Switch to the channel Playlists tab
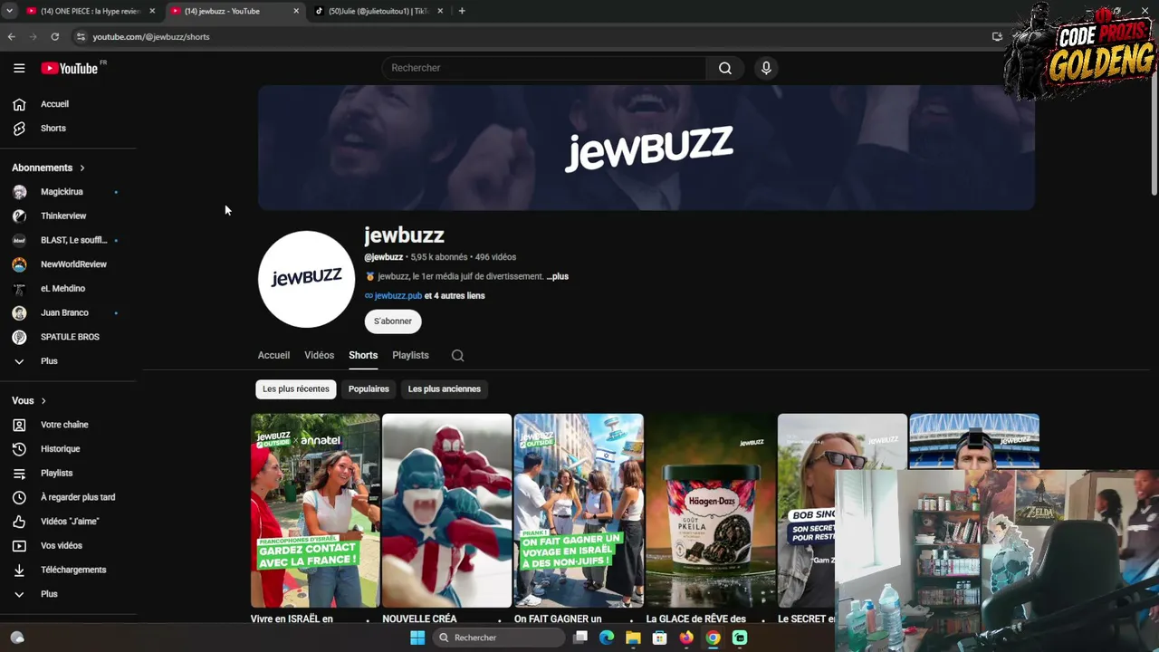The image size is (1159, 652). [x=410, y=355]
